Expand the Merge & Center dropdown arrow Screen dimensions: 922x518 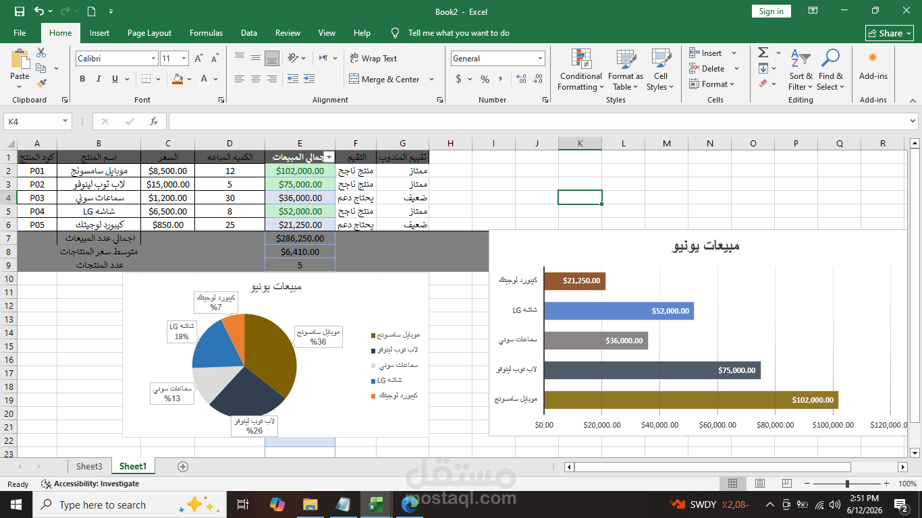coord(433,80)
